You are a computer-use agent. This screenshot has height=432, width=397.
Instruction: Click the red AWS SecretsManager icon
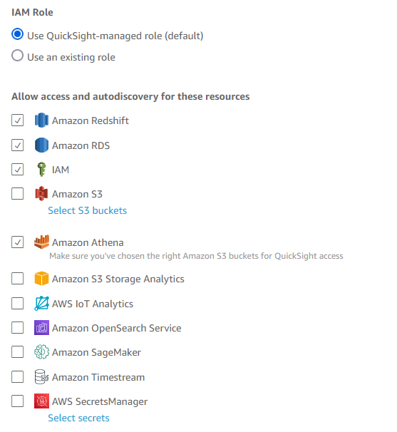(x=41, y=401)
